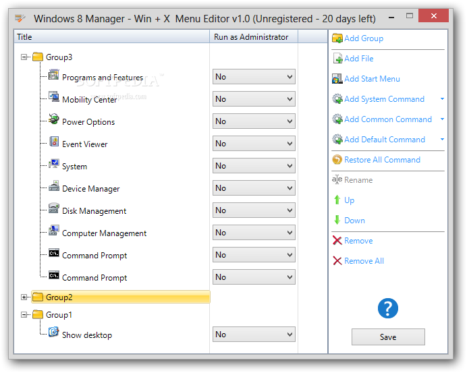This screenshot has height=373, width=467.
Task: Expand the Group2 tree node
Action: point(24,297)
